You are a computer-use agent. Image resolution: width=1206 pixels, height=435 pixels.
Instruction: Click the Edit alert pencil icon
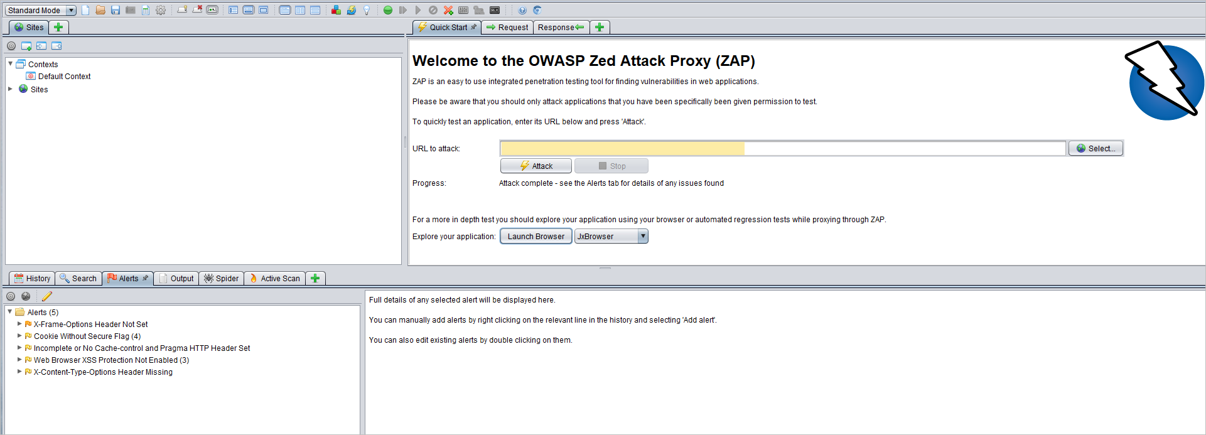click(x=47, y=296)
